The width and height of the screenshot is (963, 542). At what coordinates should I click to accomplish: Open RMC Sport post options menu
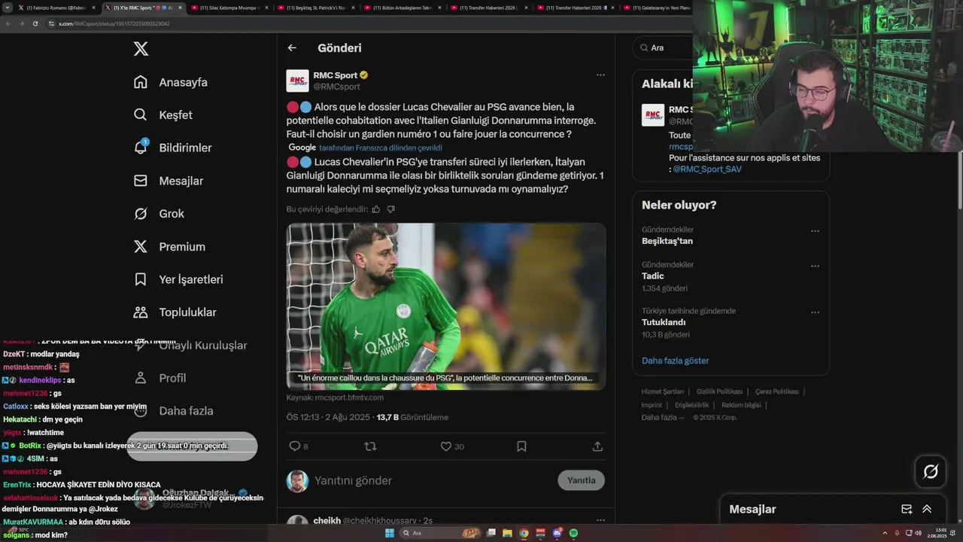[600, 75]
